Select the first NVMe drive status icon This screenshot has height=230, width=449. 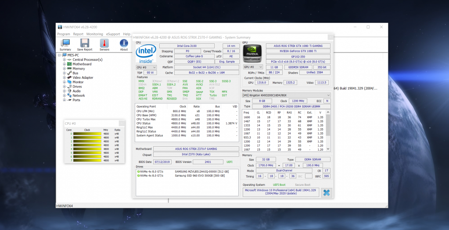click(138, 171)
